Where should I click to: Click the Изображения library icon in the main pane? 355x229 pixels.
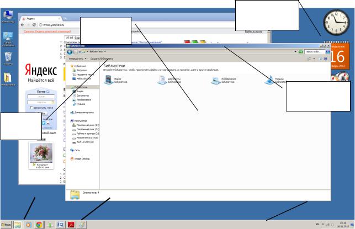215,80
